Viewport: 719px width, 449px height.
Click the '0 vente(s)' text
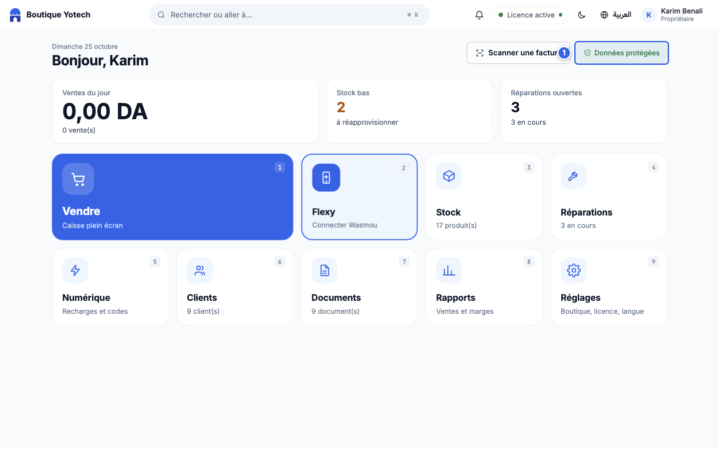pyautogui.click(x=79, y=130)
